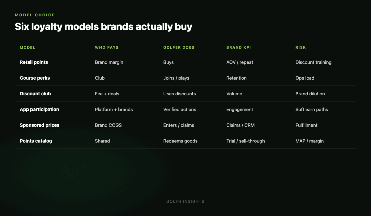Click the Verified actions cell
371x216 pixels.
tap(180, 110)
